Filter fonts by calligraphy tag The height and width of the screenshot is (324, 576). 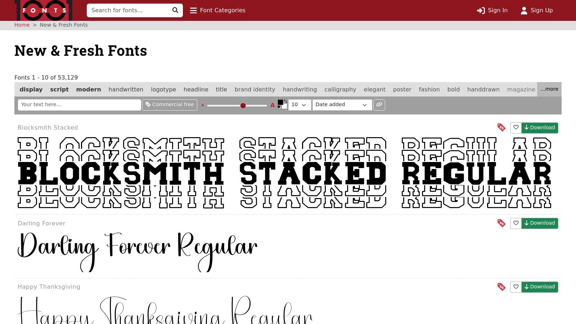coord(340,89)
